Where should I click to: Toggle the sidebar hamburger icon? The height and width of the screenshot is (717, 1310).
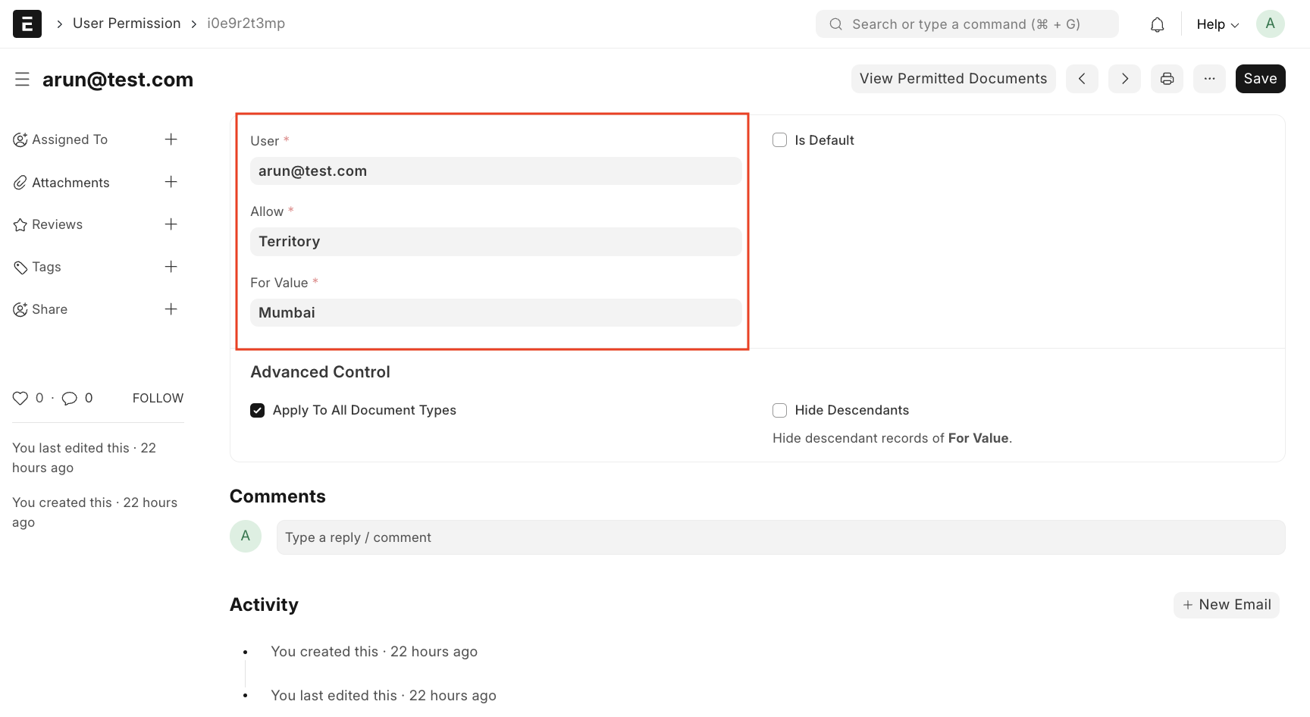(22, 80)
